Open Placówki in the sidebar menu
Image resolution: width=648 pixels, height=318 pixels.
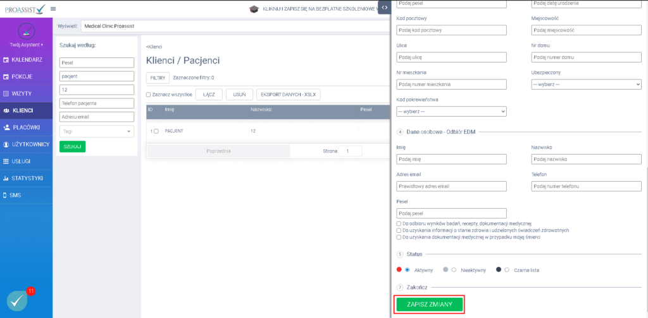tap(26, 127)
